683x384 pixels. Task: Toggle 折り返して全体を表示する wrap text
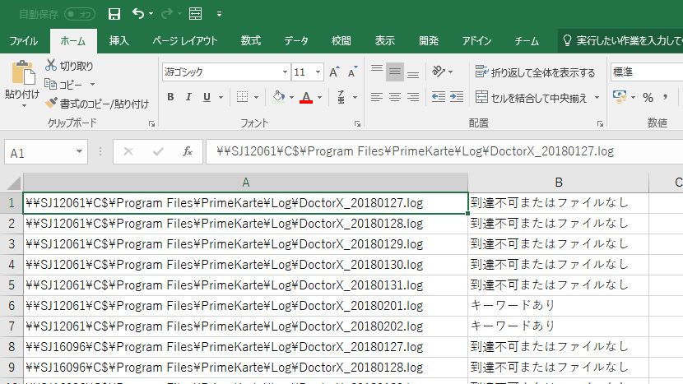[535, 72]
